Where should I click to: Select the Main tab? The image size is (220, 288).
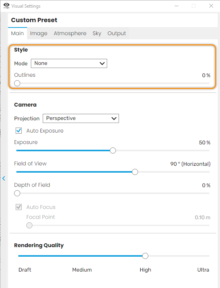click(18, 34)
